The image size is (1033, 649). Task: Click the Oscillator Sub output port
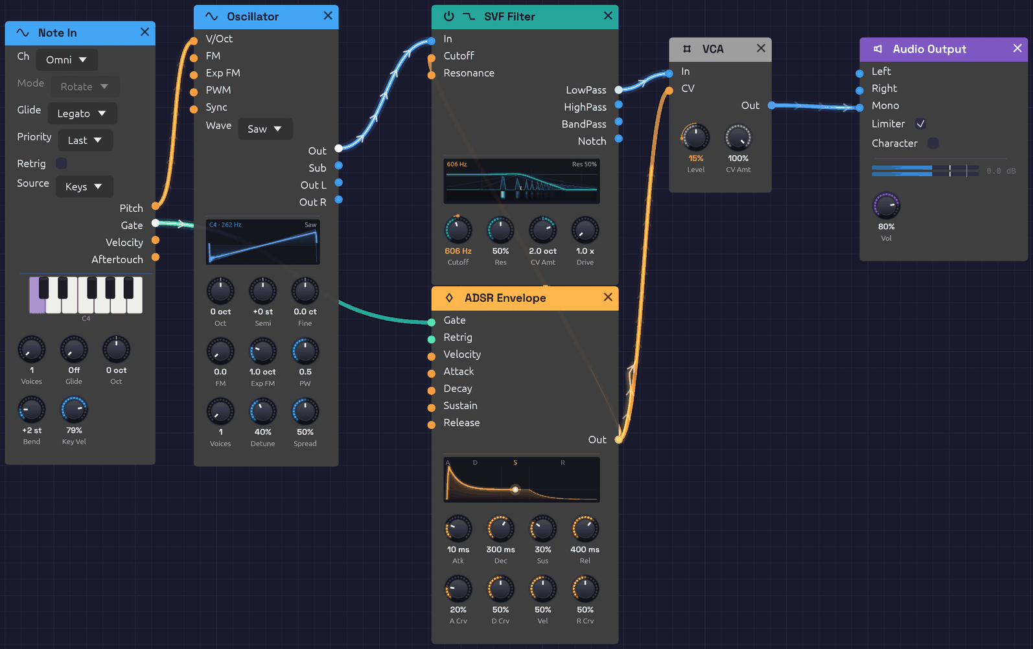coord(338,166)
